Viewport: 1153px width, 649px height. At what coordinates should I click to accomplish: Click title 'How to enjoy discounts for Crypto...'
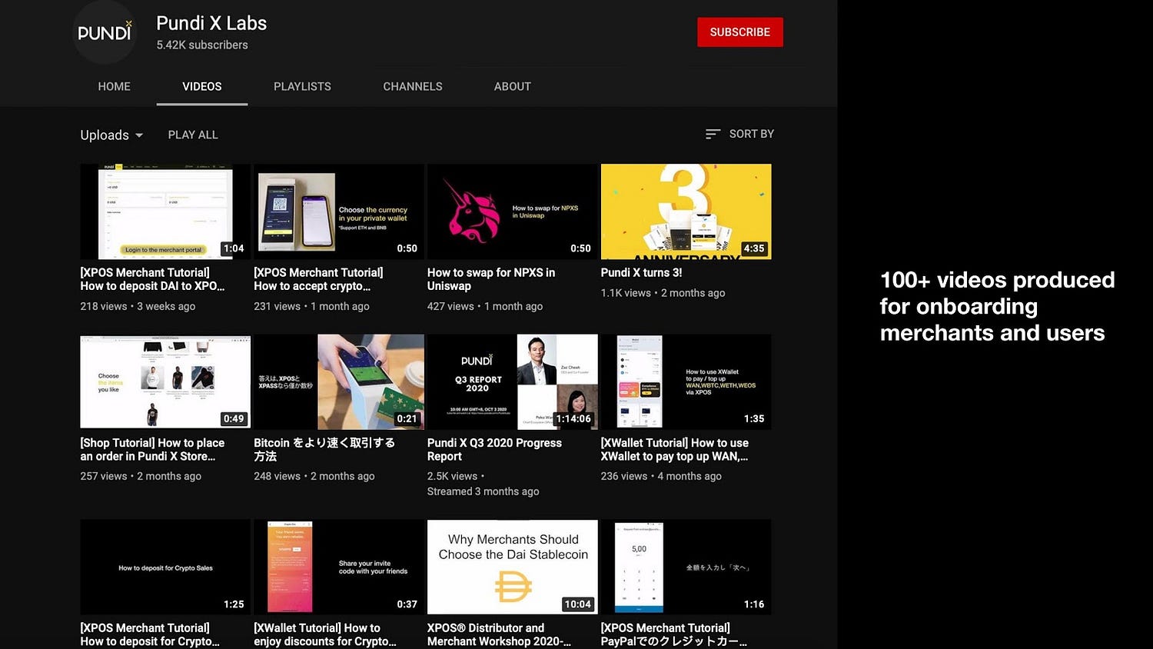point(325,634)
